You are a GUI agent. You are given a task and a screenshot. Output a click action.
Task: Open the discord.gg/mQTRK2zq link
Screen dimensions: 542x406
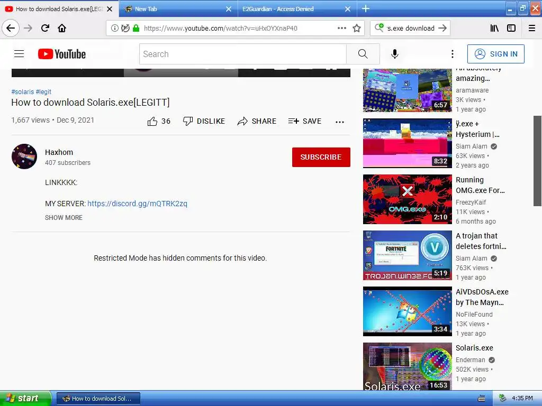click(x=137, y=204)
